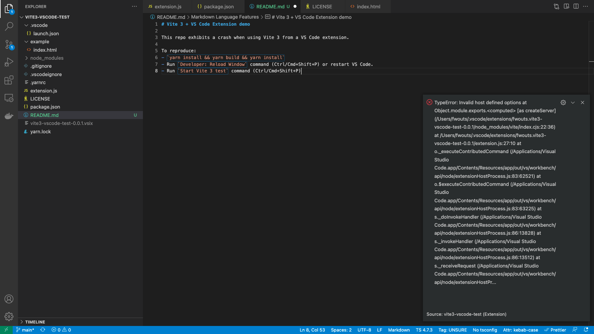Open yarn.lock in the explorer
This screenshot has width=594, height=334.
pyautogui.click(x=41, y=131)
